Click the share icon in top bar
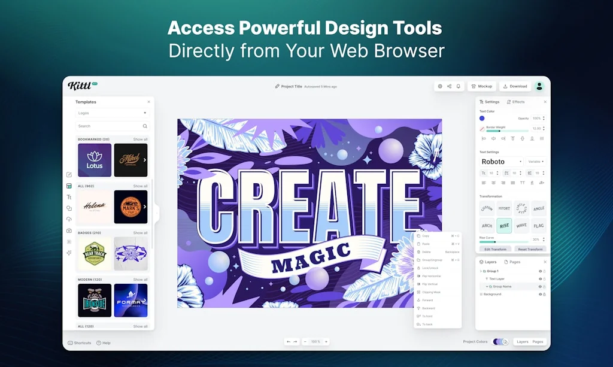Viewport: 613px width, 367px height. click(449, 86)
